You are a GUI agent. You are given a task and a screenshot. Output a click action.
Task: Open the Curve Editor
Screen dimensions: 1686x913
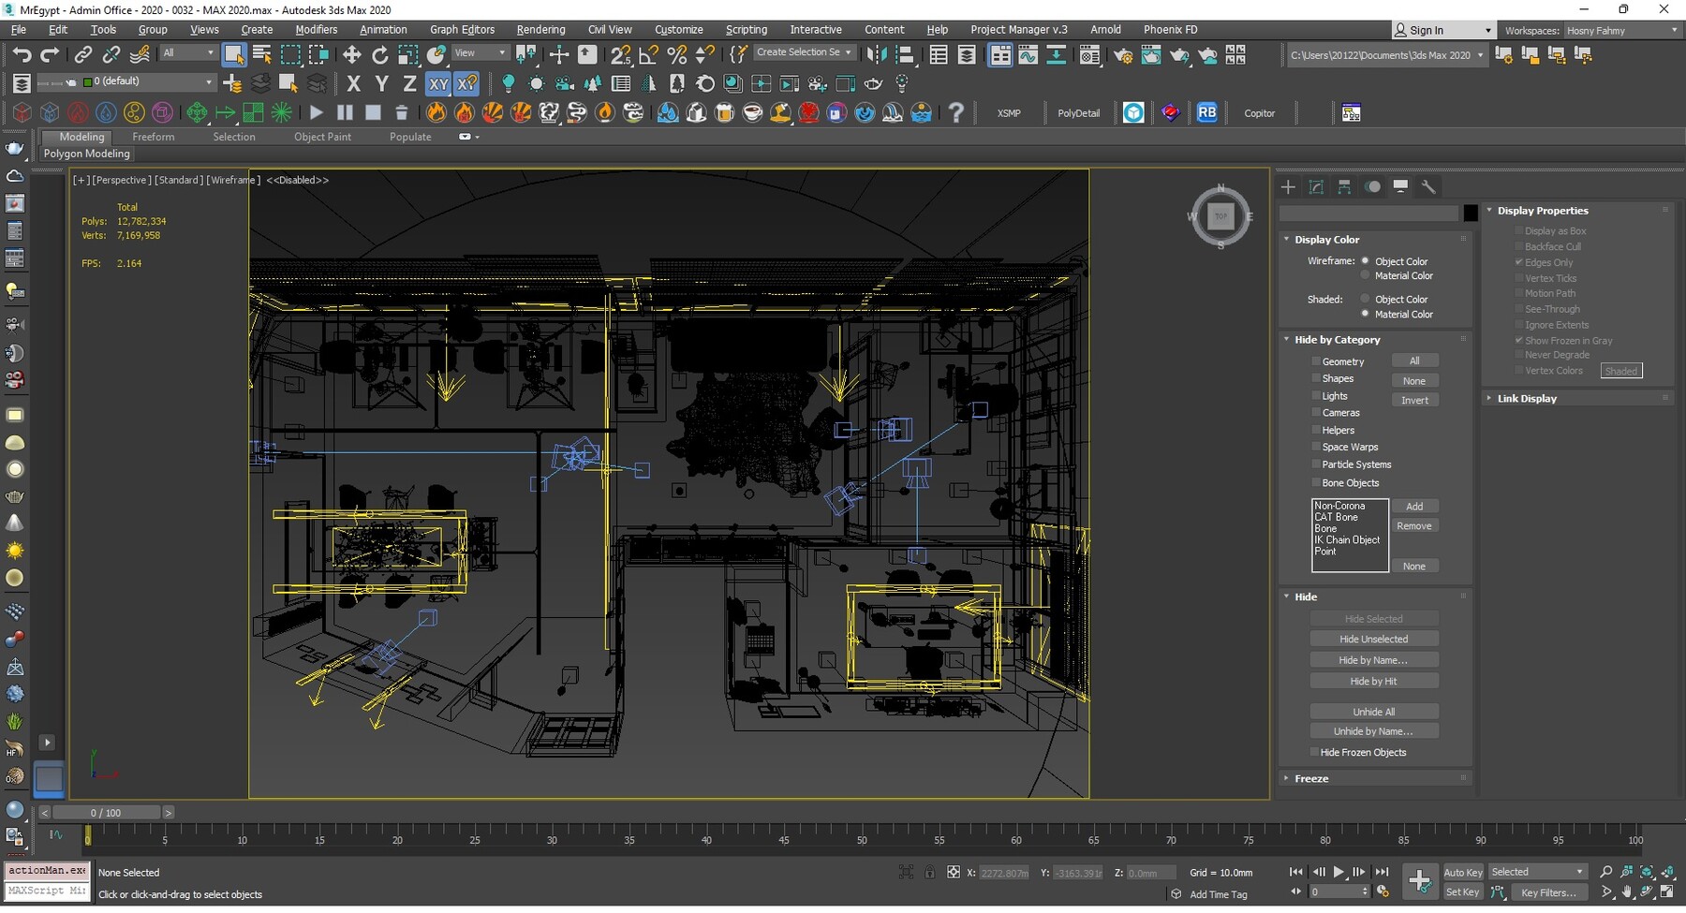coord(1028,54)
